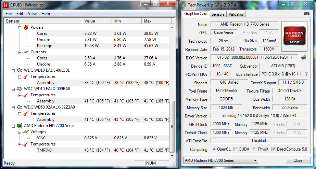Click the HWMonitor scrollbar down arrow
This screenshot has width=316, height=169.
172,156
